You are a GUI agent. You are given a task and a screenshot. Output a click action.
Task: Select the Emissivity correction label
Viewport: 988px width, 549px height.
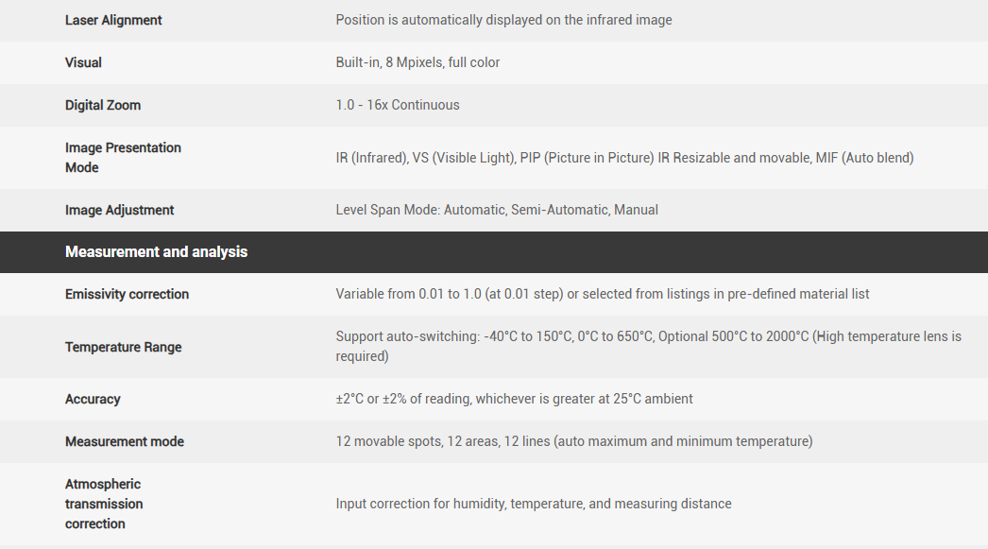tap(127, 294)
